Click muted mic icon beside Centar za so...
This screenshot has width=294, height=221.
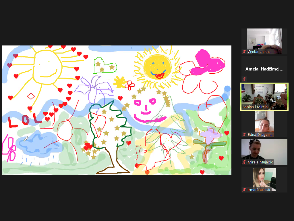tap(244, 52)
